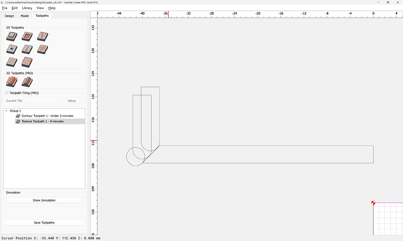The image size is (403, 241).
Task: Click the 3D Toolpaths (PRO) label
Action: (x=19, y=73)
